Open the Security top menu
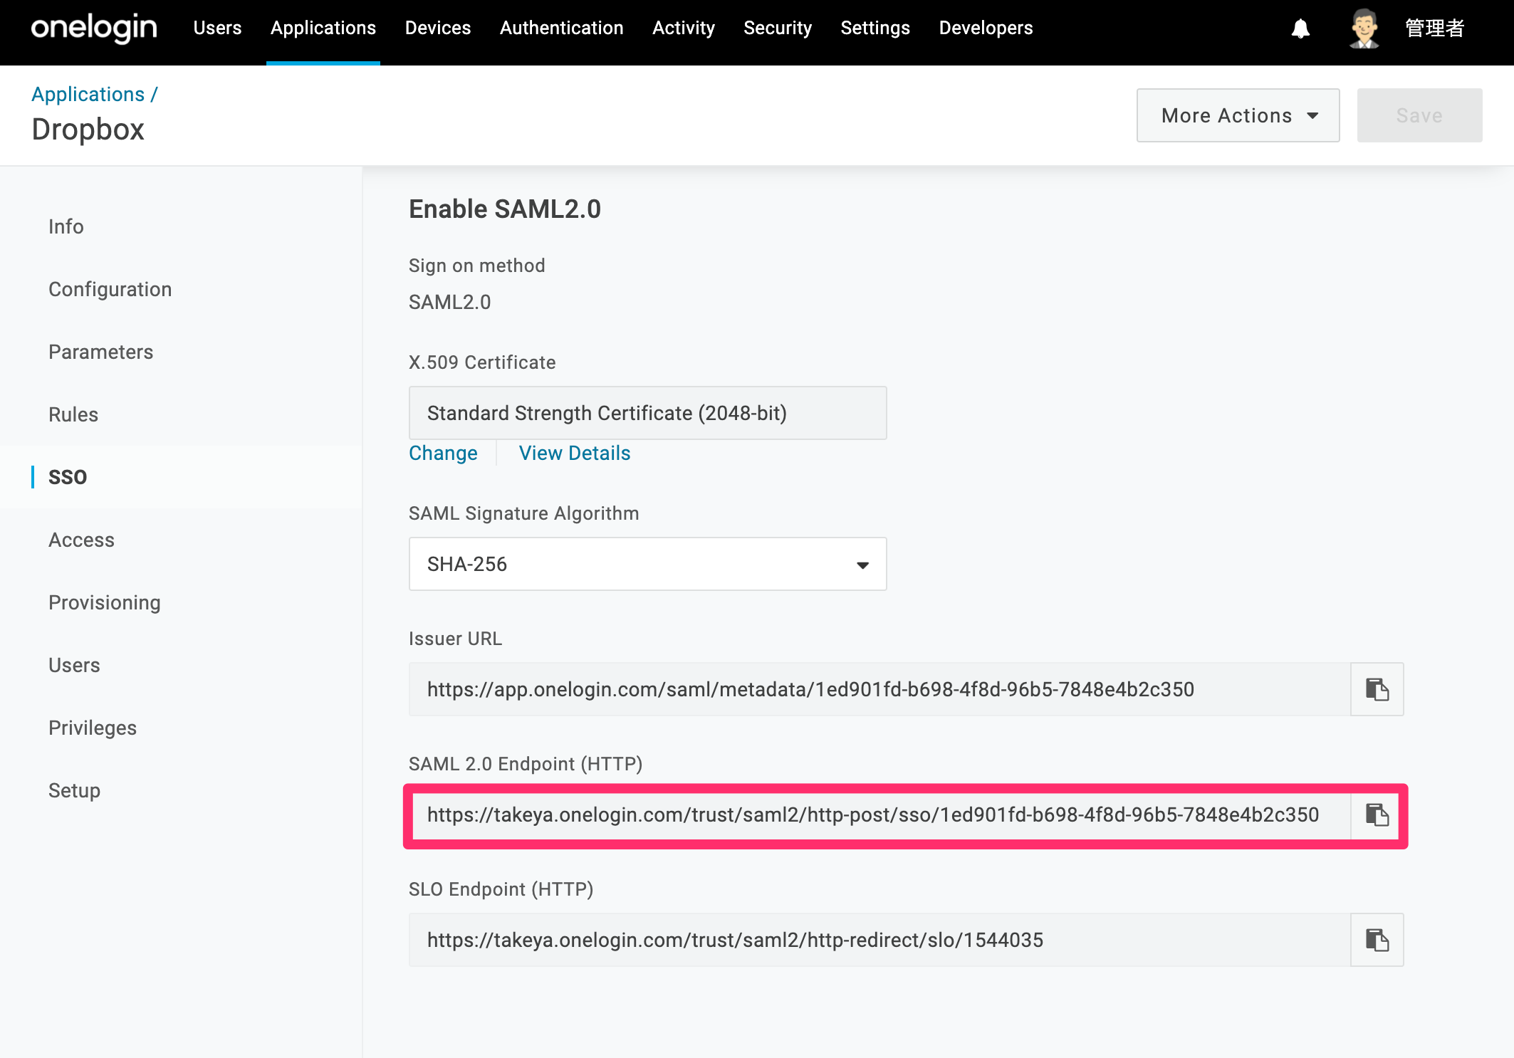This screenshot has height=1058, width=1514. (778, 28)
